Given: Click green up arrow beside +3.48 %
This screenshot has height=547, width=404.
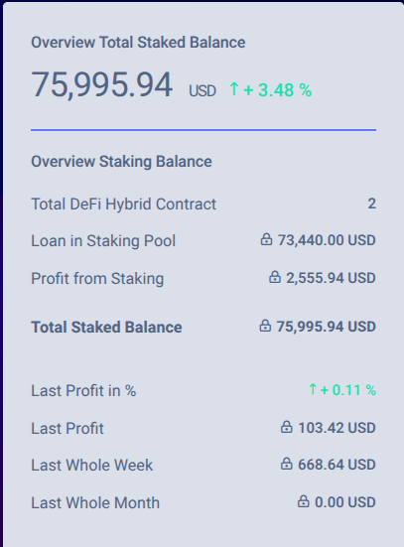Looking at the screenshot, I should click(234, 88).
